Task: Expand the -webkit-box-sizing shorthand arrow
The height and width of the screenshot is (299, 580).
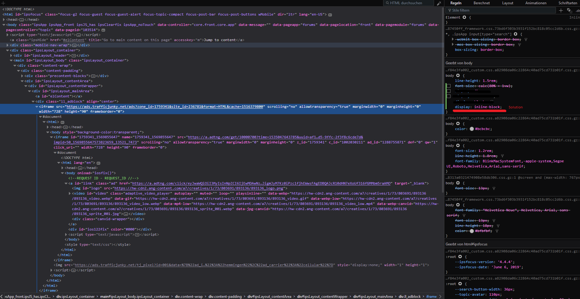Action: coord(453,40)
